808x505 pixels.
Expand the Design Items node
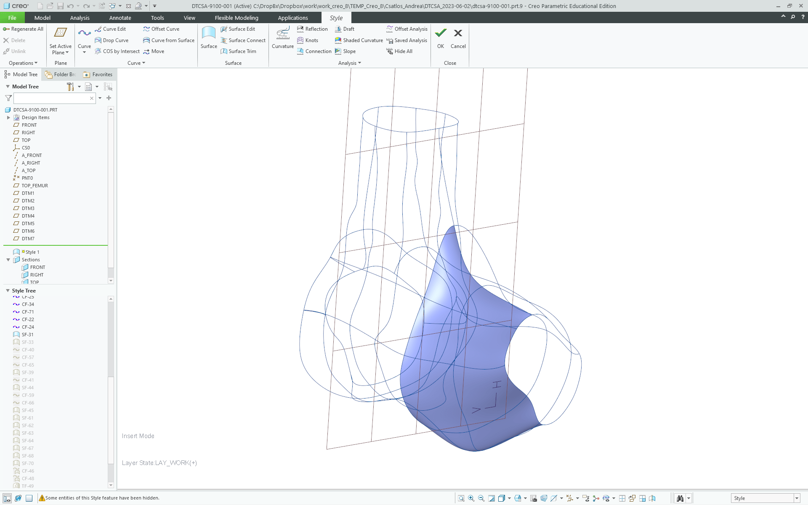click(8, 117)
